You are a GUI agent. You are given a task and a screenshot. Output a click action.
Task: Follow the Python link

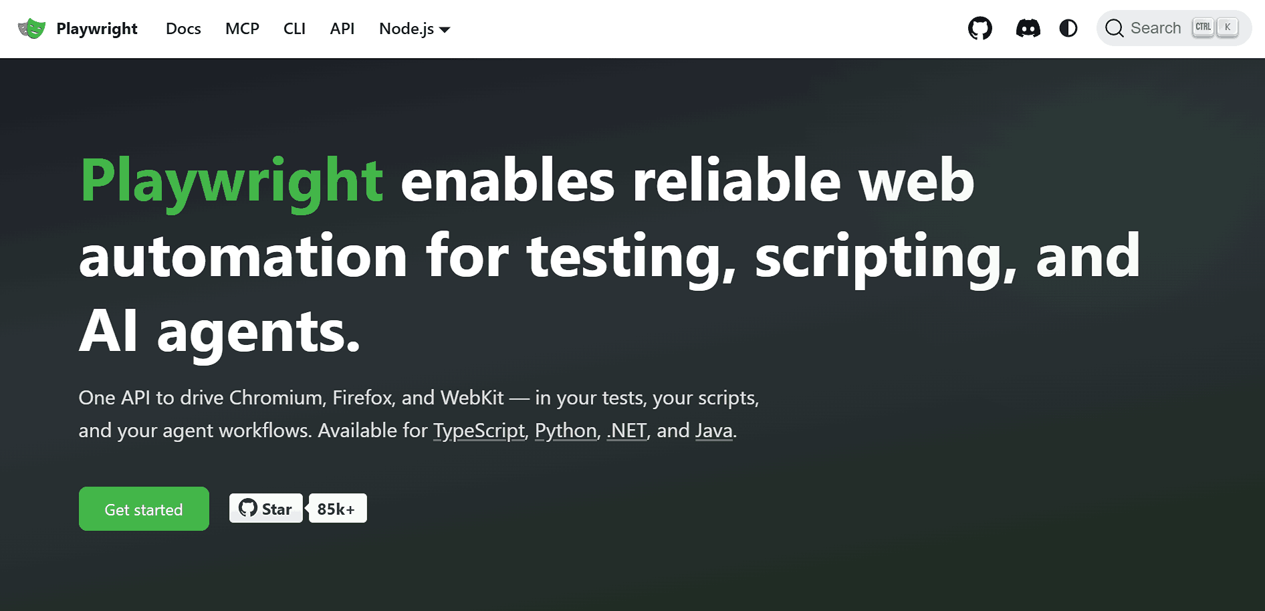point(566,431)
